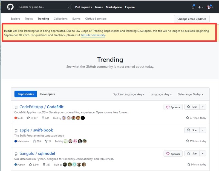
Task: Expand the Spoken Language filter
Action: (x=129, y=94)
